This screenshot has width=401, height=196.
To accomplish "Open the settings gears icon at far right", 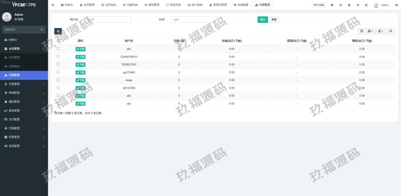I will [x=396, y=5].
